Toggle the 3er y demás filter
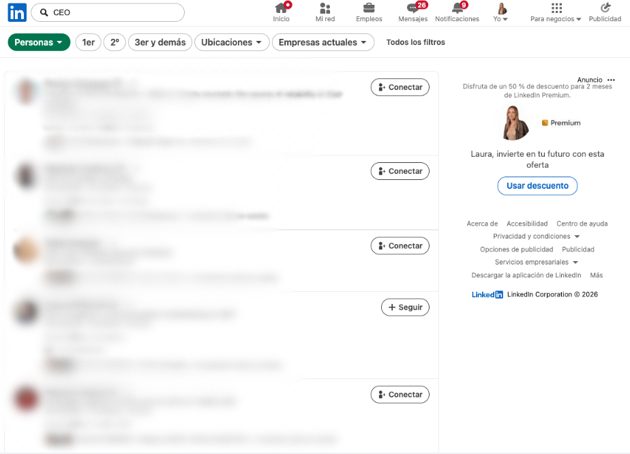The image size is (630, 454). [160, 42]
